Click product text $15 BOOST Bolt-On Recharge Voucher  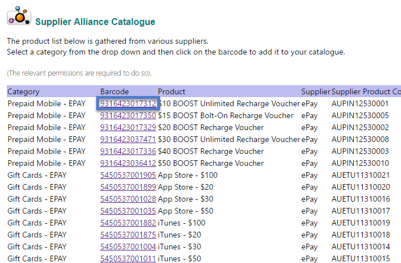point(226,115)
